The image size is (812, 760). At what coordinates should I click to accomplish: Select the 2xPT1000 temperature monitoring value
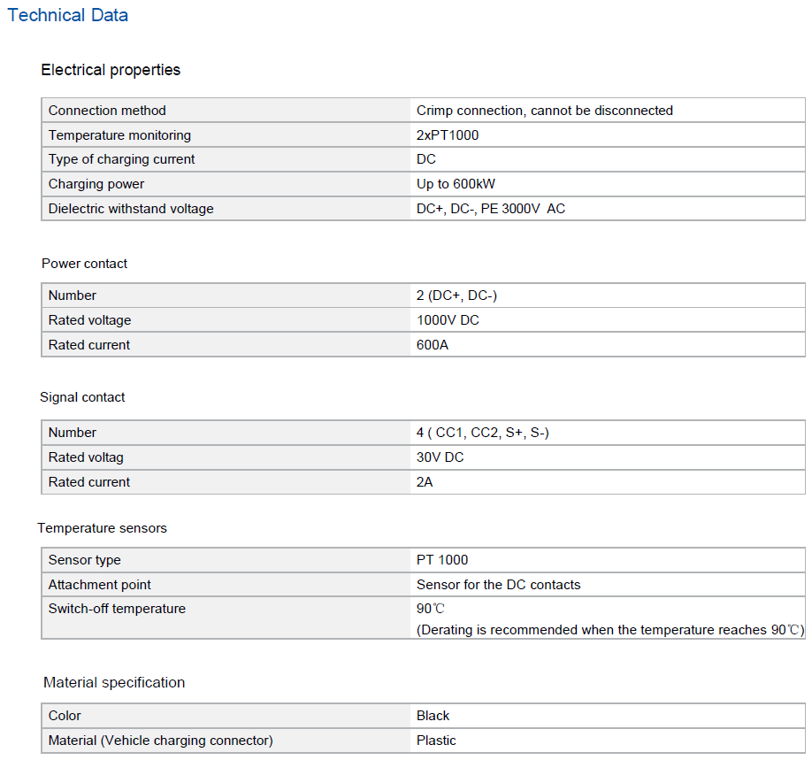point(448,135)
